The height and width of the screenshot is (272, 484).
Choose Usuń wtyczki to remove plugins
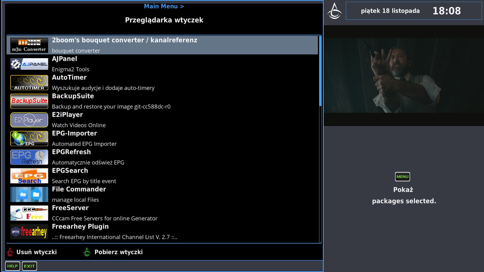(x=37, y=252)
